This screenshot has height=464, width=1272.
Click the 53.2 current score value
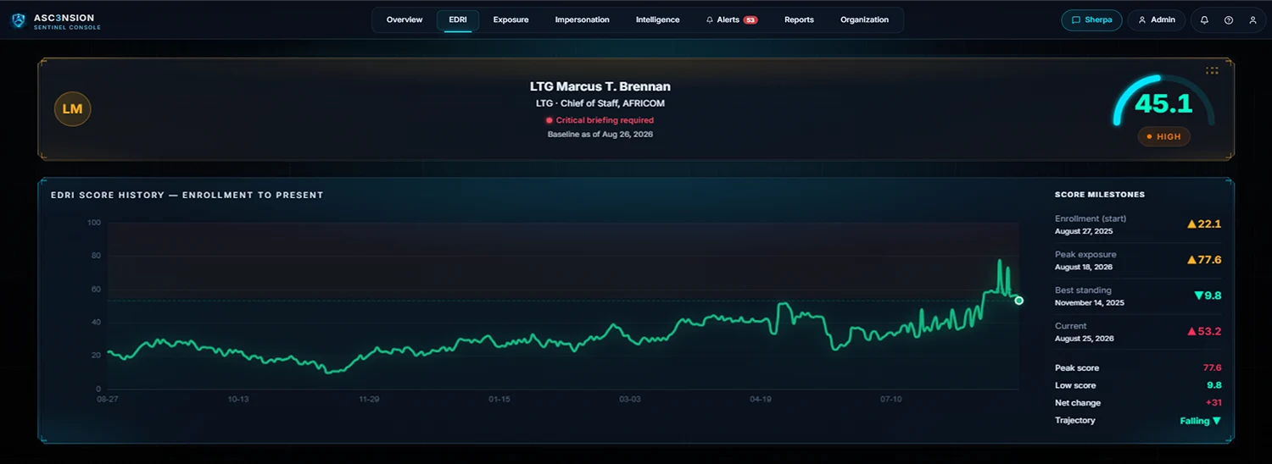1204,331
